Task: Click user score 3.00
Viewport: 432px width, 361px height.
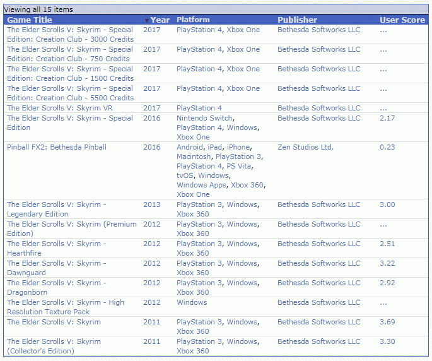Action: [387, 204]
